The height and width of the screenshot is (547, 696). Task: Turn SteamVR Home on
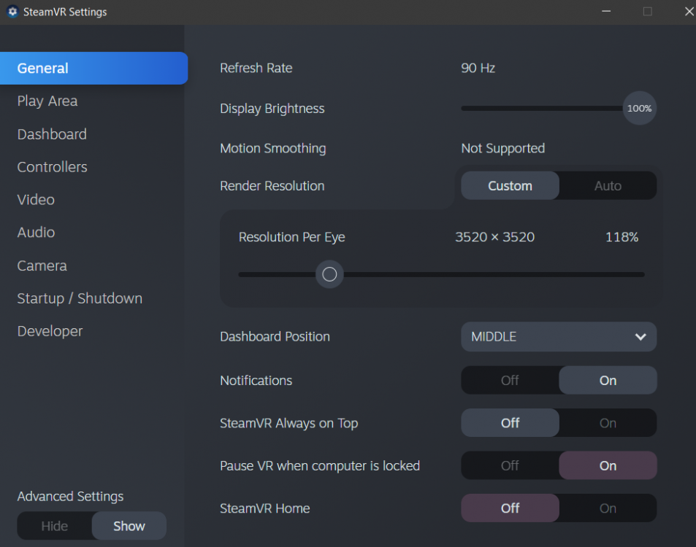point(608,508)
